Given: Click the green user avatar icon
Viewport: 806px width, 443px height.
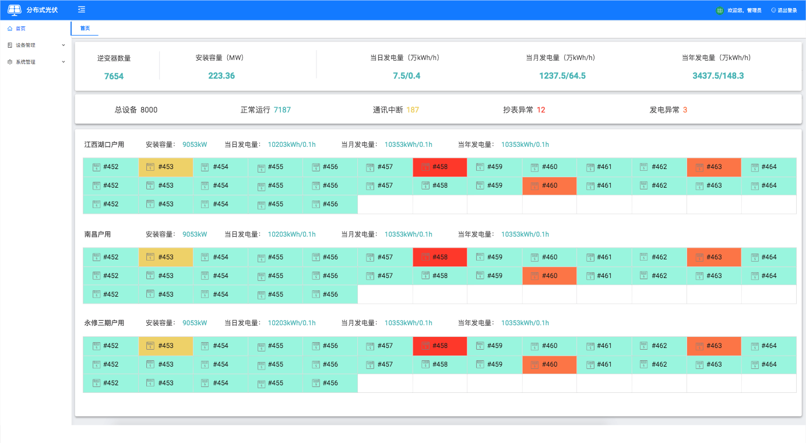Looking at the screenshot, I should coord(720,10).
